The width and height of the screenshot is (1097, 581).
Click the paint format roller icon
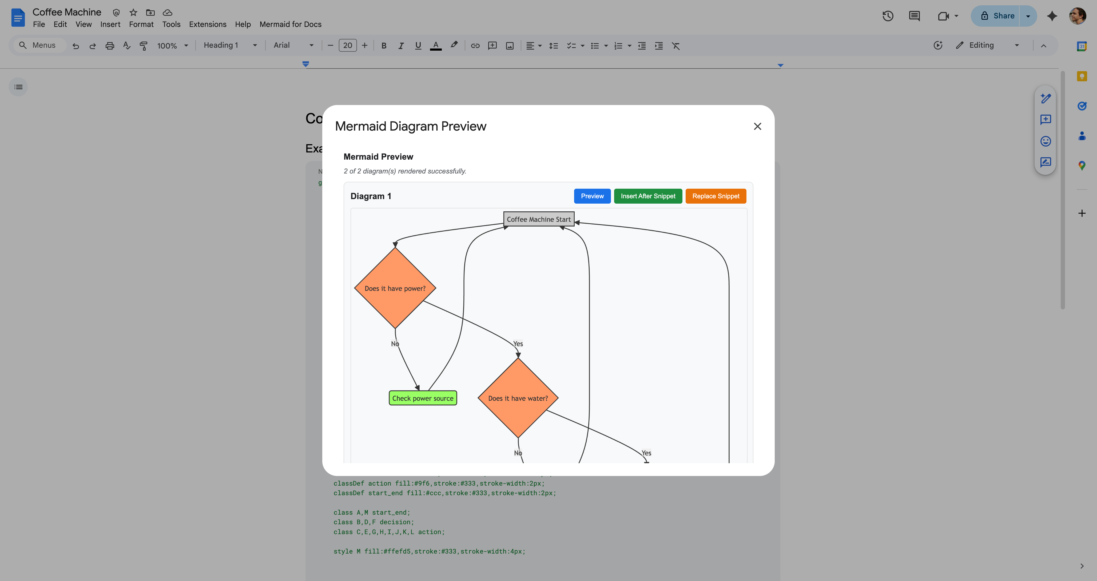(144, 46)
